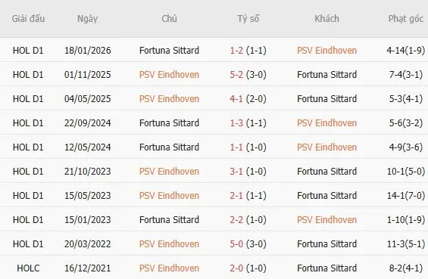Open PSV Eindhoven away link on 15/01/2023
The width and height of the screenshot is (428, 279).
coord(326,219)
